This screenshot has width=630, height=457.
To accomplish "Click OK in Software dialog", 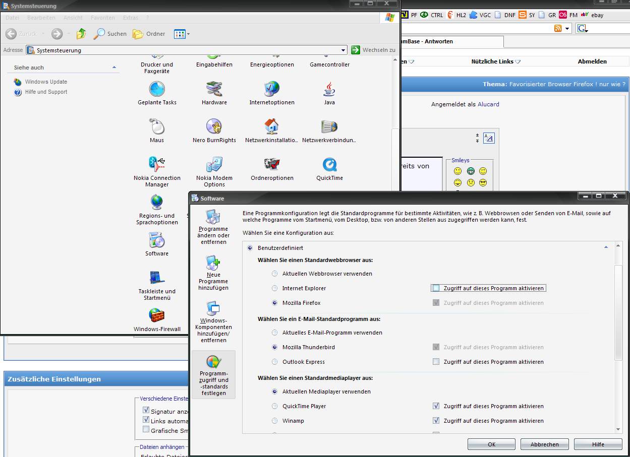I will 492,444.
